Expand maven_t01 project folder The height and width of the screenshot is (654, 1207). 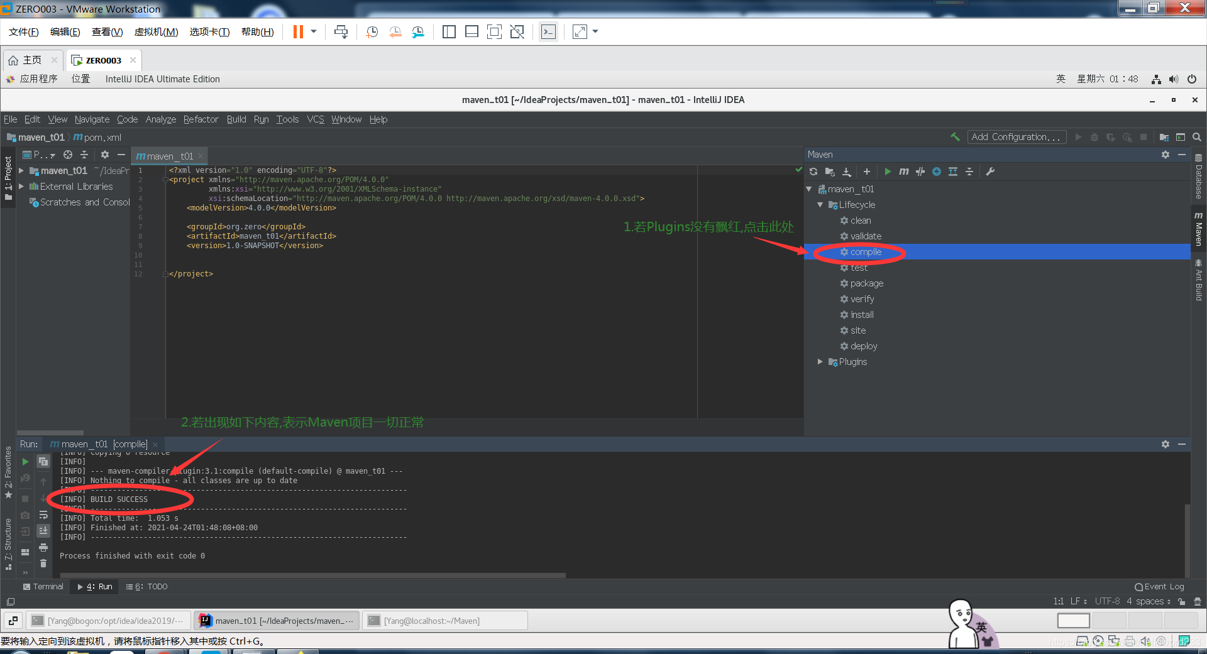point(21,171)
